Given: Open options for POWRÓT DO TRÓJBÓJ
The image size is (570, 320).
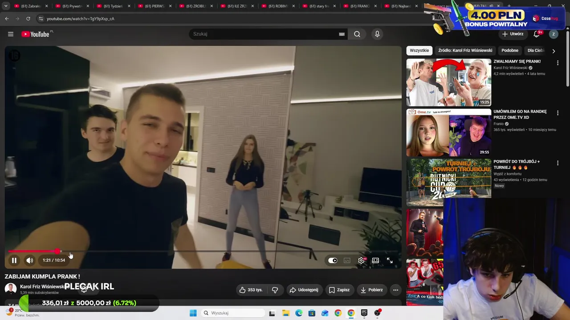Looking at the screenshot, I should click(558, 163).
